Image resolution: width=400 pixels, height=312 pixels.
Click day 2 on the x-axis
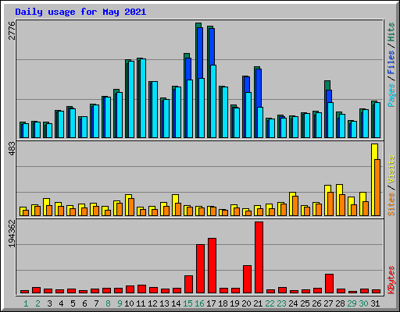pyautogui.click(x=37, y=303)
